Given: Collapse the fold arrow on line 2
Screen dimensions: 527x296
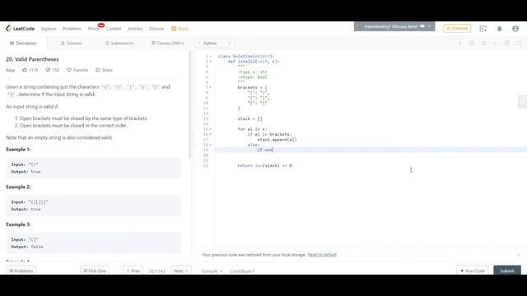Looking at the screenshot, I should (211, 62).
